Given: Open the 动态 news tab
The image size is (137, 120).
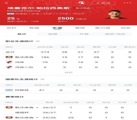Looking at the screenshot, I should tap(125, 28).
